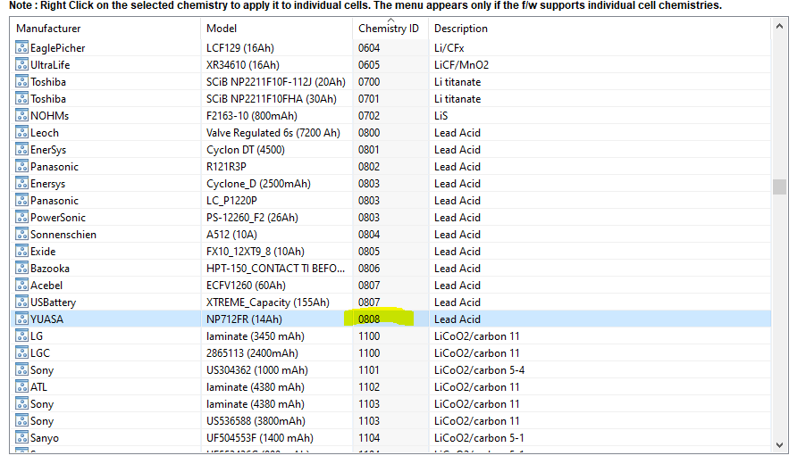This screenshot has width=797, height=464.
Task: Sort by the Description column header
Action: (600, 29)
